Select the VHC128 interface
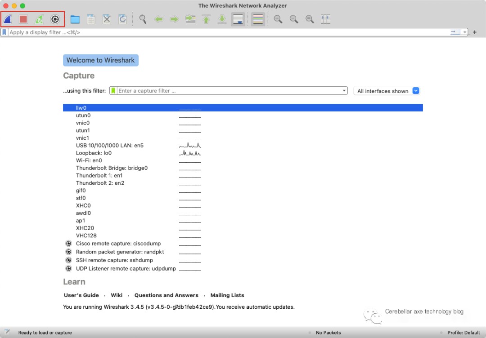486x338 pixels. point(243,236)
